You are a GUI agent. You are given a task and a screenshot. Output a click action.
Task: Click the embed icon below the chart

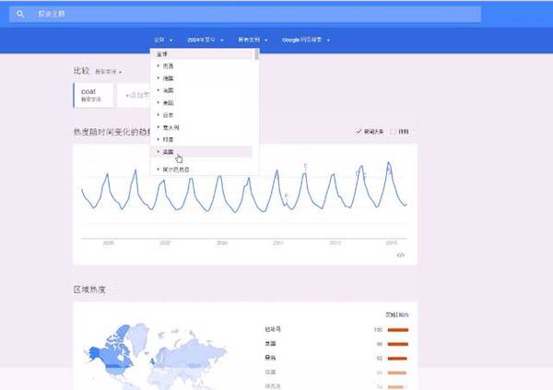401,254
